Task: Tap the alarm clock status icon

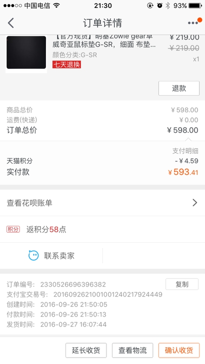Action: click(x=159, y=5)
